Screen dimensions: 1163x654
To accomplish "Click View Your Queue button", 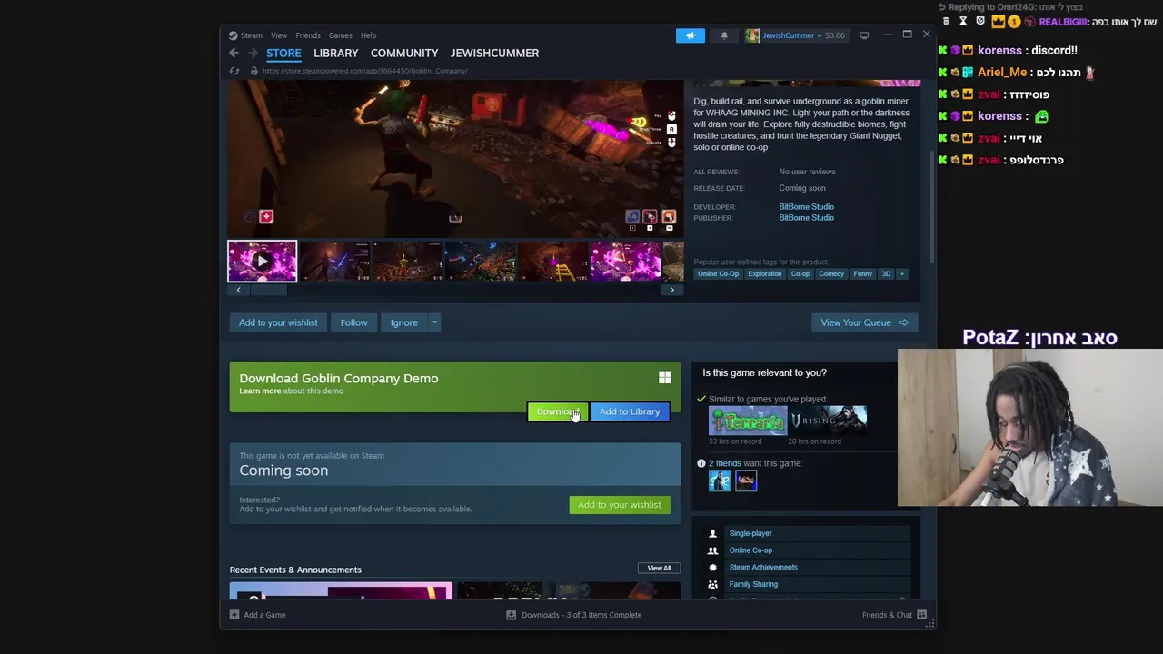I will pos(864,322).
